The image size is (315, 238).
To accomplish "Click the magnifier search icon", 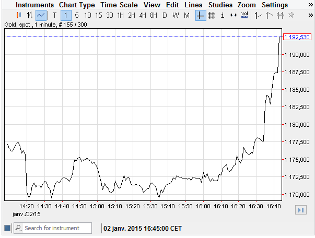I will tap(18, 228).
